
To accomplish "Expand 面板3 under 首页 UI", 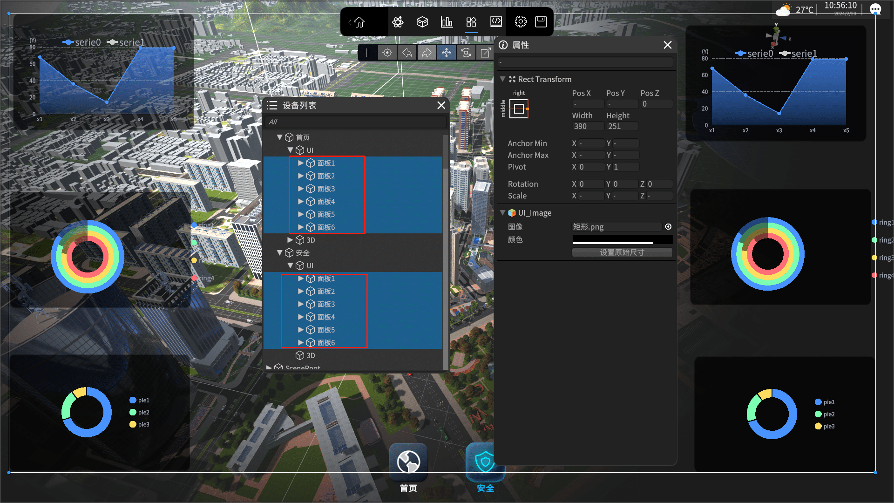I will (x=301, y=189).
